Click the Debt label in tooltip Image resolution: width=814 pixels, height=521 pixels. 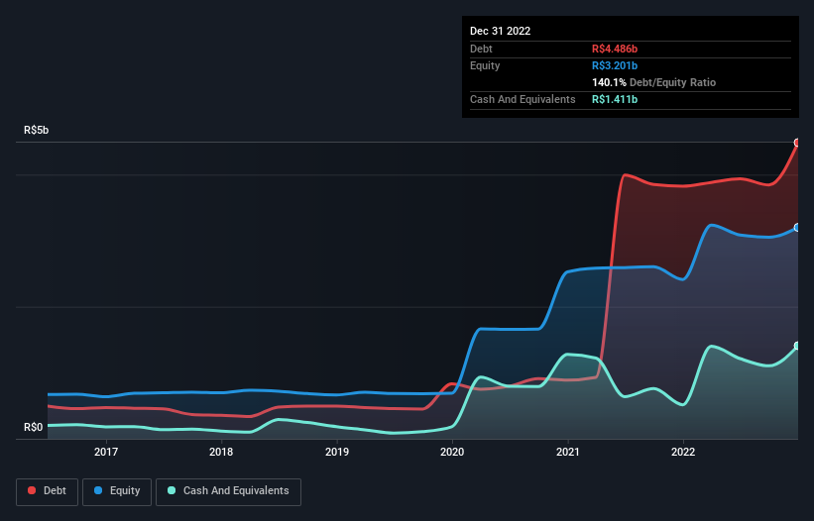[481, 49]
